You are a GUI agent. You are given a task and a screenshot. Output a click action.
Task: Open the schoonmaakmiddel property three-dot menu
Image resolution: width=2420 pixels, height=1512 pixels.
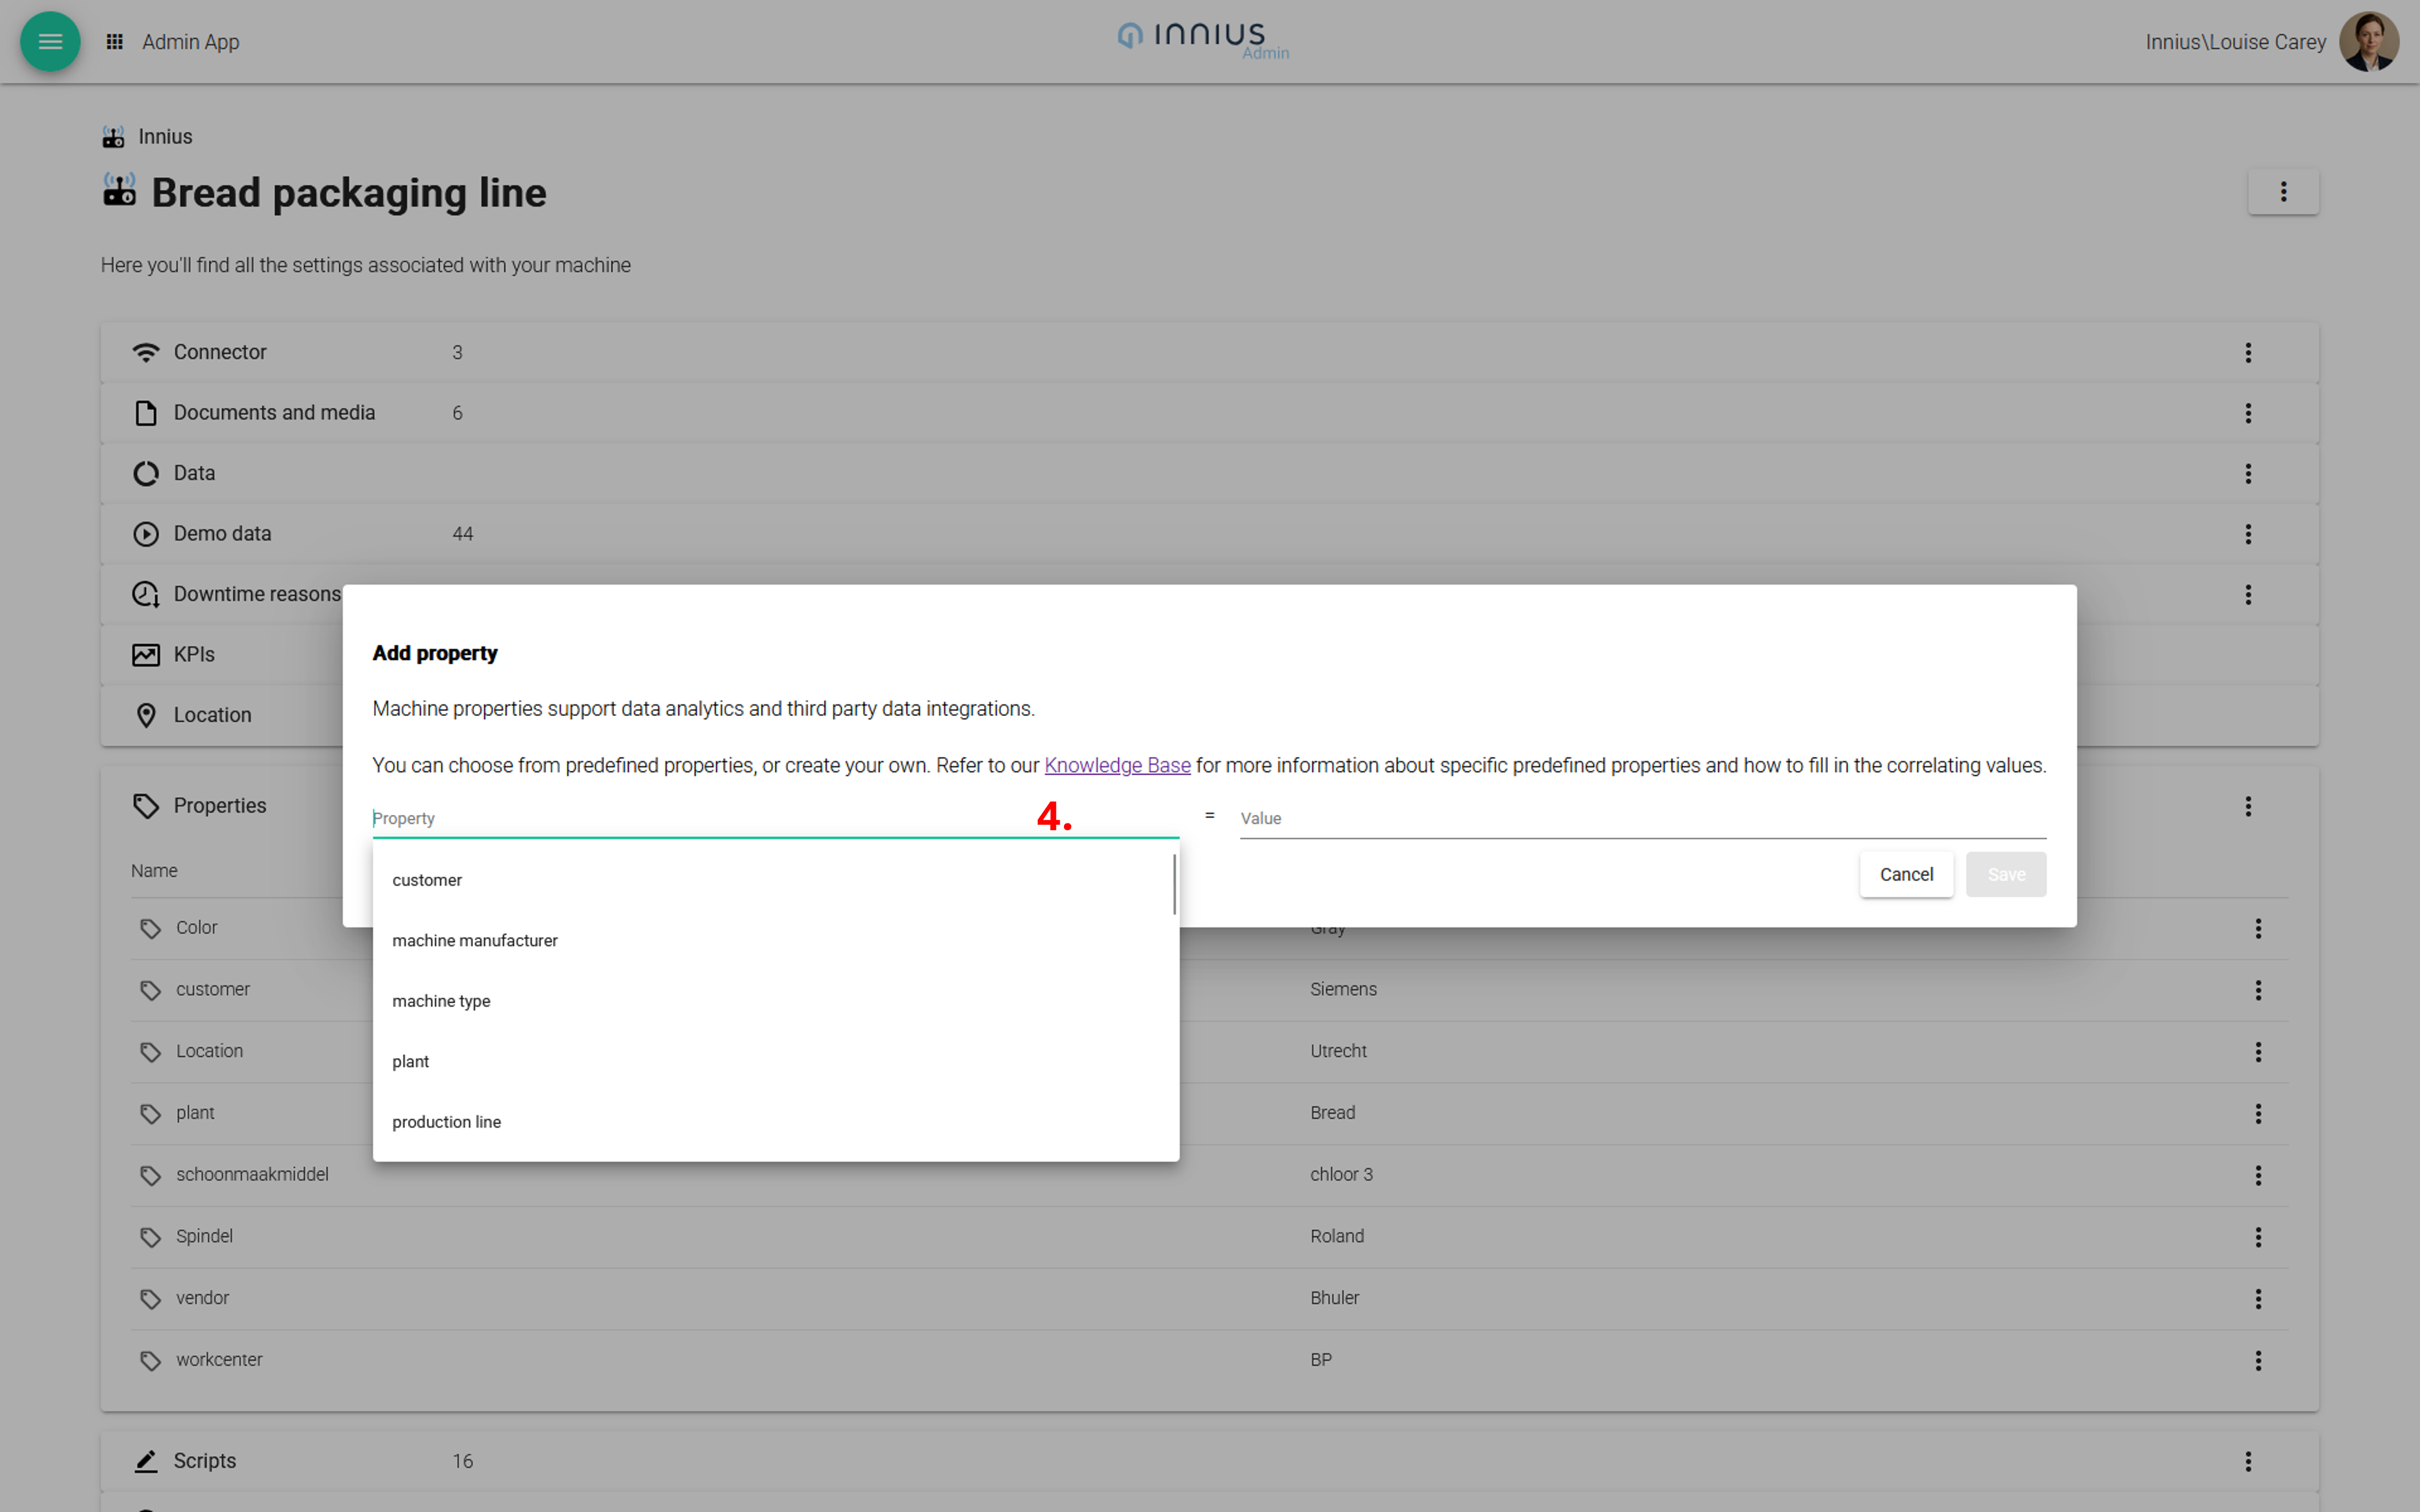[x=2257, y=1175]
